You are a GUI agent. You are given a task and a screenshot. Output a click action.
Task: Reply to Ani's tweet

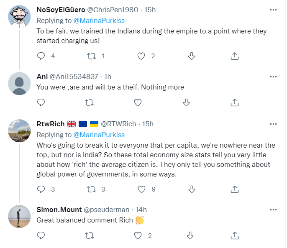[x=41, y=102]
